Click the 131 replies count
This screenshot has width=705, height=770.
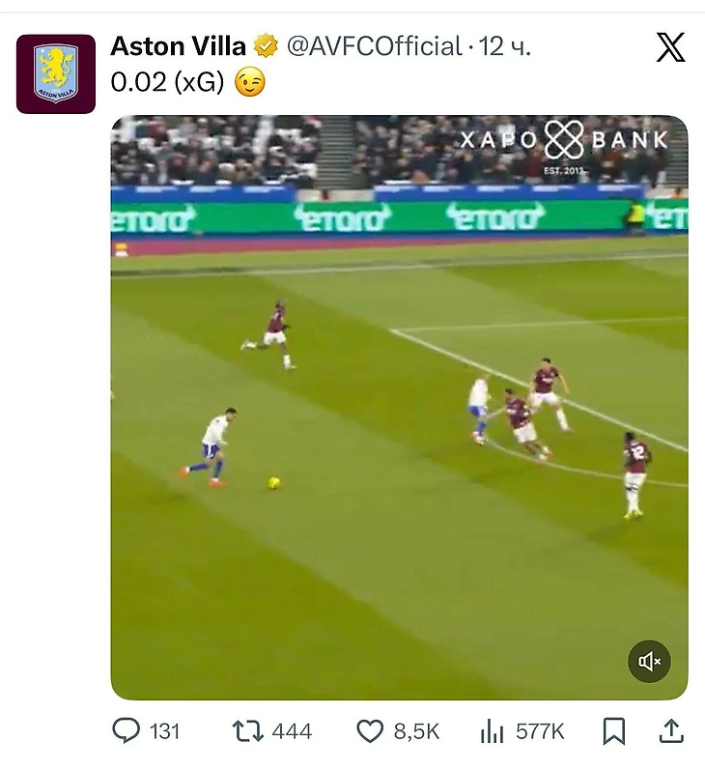point(165,731)
